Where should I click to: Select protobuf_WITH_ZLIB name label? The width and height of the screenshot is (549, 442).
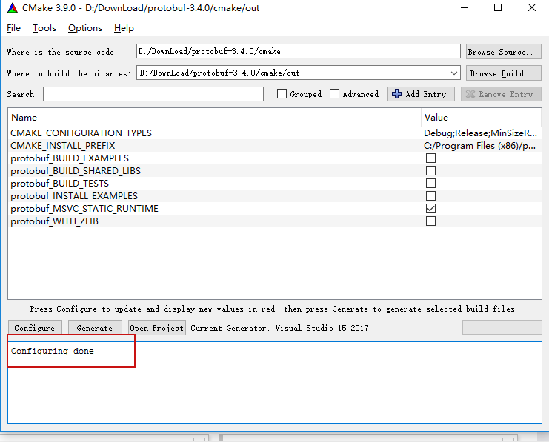click(54, 221)
